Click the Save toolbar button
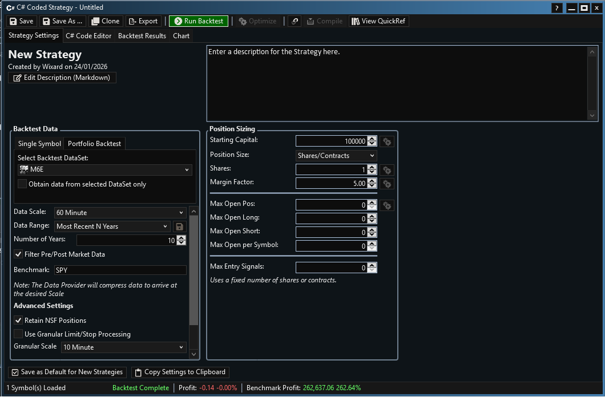605x397 pixels. (22, 21)
